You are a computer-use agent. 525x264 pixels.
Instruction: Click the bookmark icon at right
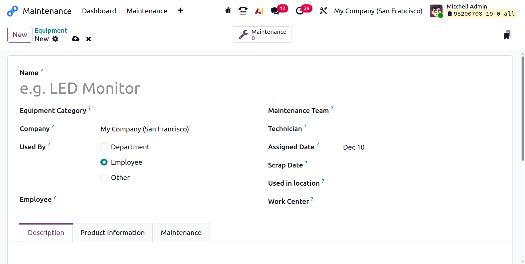507,35
